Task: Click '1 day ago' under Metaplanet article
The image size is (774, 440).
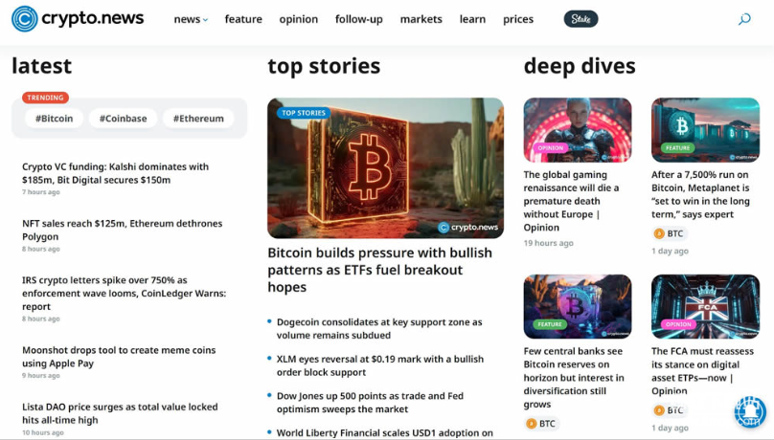Action: pos(670,251)
